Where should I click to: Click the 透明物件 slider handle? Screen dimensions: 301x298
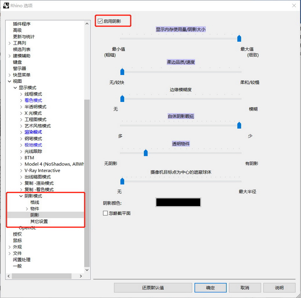(x=145, y=153)
